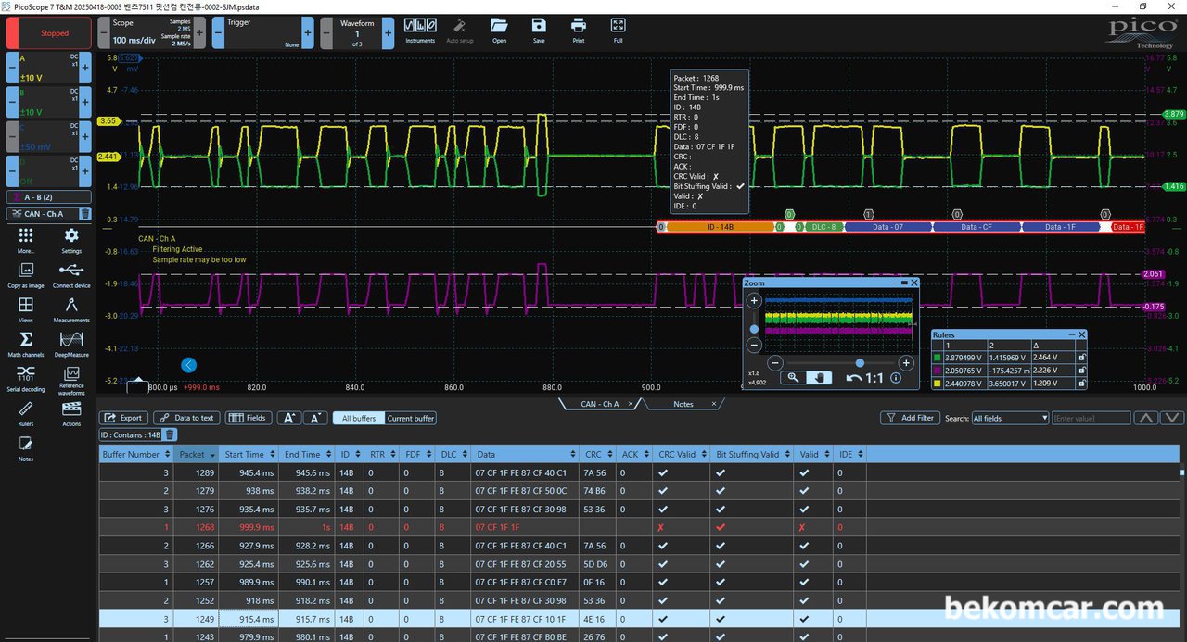Screen dimensions: 1187x642
Task: Open the More... tools grid
Action: pyautogui.click(x=25, y=241)
